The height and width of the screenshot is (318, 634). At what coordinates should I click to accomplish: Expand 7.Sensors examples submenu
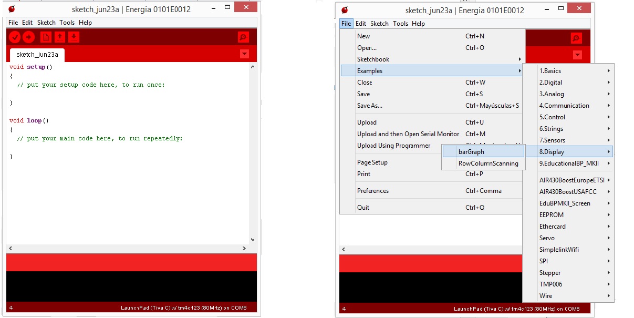pos(568,140)
